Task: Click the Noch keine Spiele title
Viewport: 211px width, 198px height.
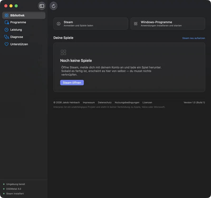Action: pyautogui.click(x=76, y=61)
